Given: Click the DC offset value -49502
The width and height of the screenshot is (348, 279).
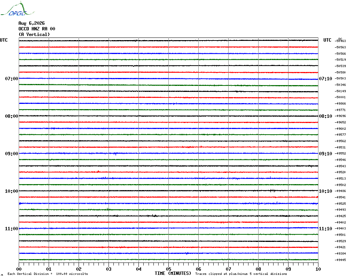Looking at the screenshot, I should tap(340, 185).
